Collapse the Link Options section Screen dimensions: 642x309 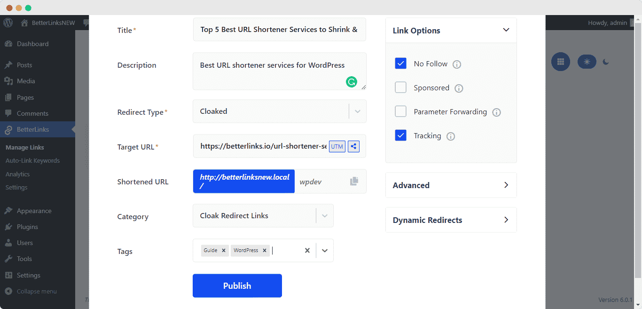[x=506, y=30]
